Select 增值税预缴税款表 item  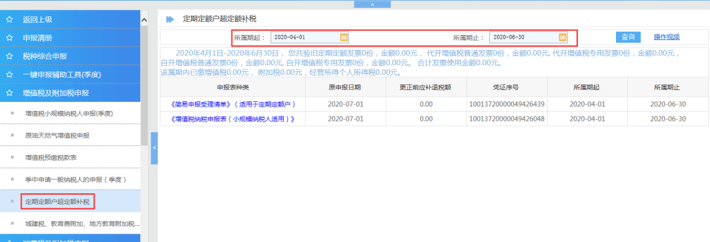70,157
